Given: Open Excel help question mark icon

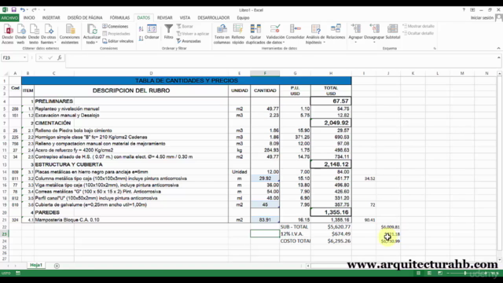Looking at the screenshot, I should click(x=464, y=10).
